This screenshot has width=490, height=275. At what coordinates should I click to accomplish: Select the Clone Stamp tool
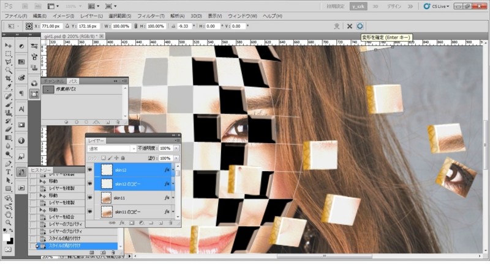[x=8, y=112]
